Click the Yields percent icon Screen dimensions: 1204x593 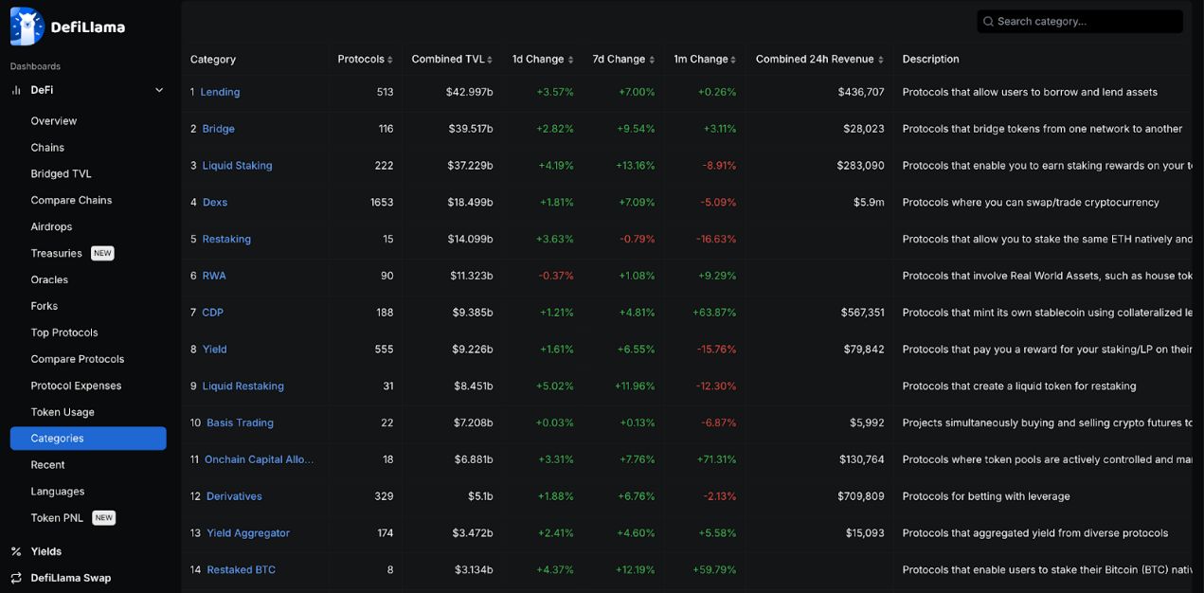tap(16, 551)
